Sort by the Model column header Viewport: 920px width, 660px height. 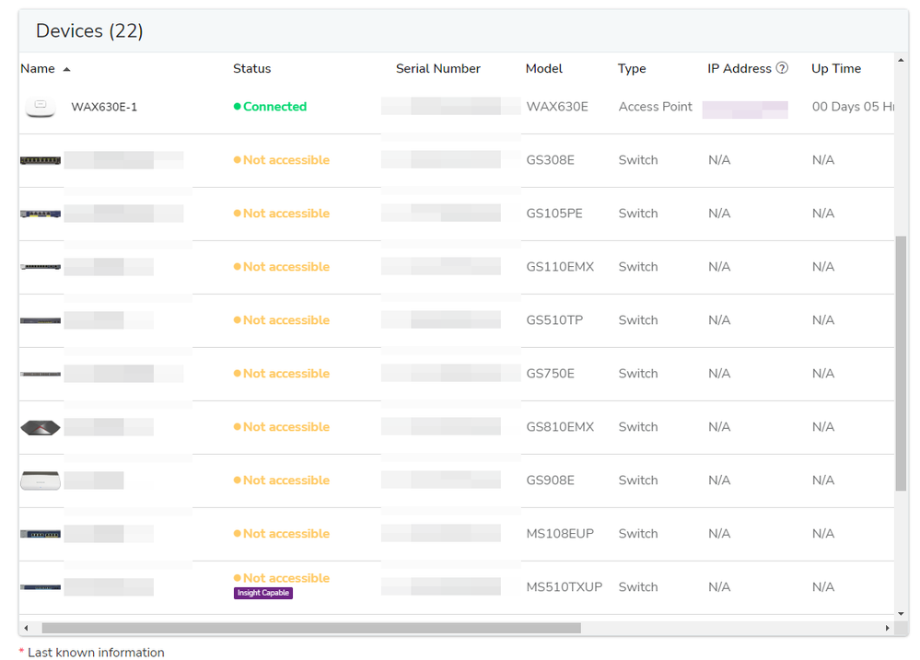543,69
